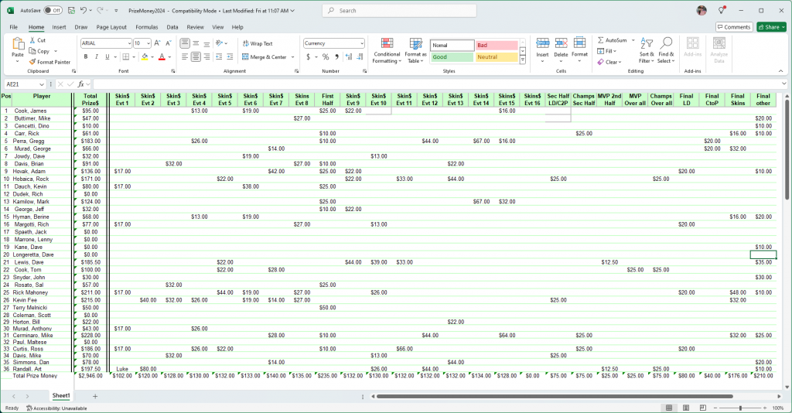This screenshot has height=413, width=792.
Task: Open the Formulas ribbon tab
Action: tap(146, 27)
